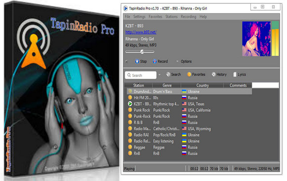Click the US flag beside USA, Wyoming
This screenshot has width=287, height=181.
tap(184, 128)
